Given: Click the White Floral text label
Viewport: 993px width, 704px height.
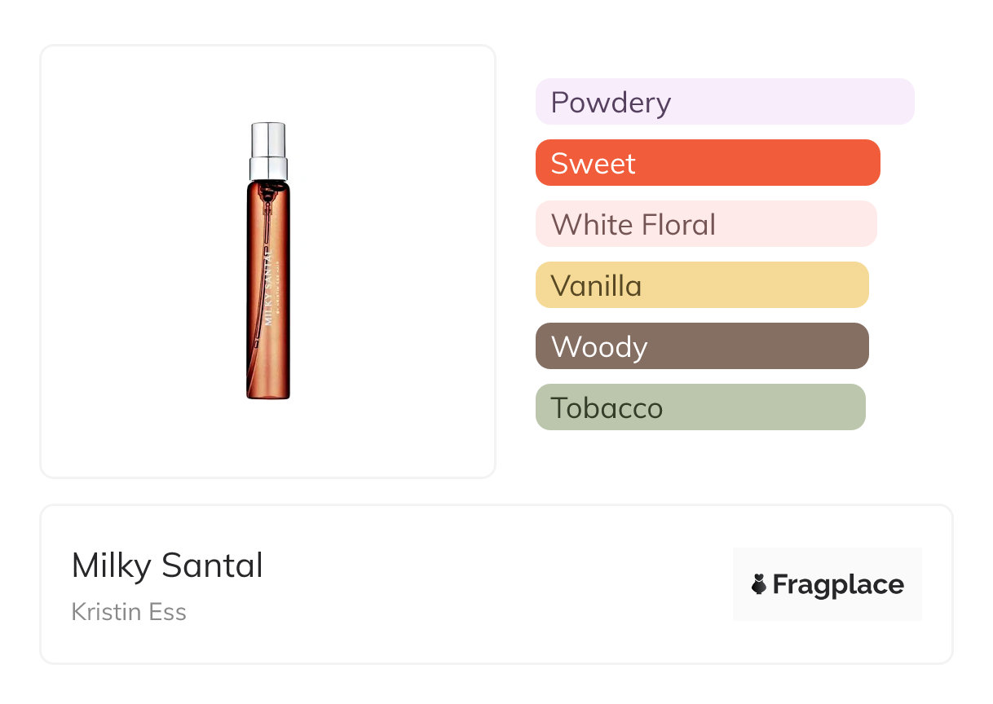Looking at the screenshot, I should point(633,225).
